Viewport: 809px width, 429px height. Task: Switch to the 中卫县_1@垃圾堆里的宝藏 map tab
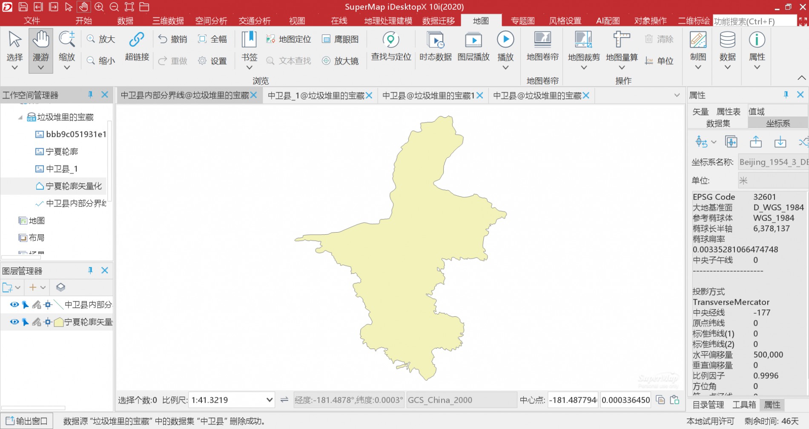coord(316,96)
